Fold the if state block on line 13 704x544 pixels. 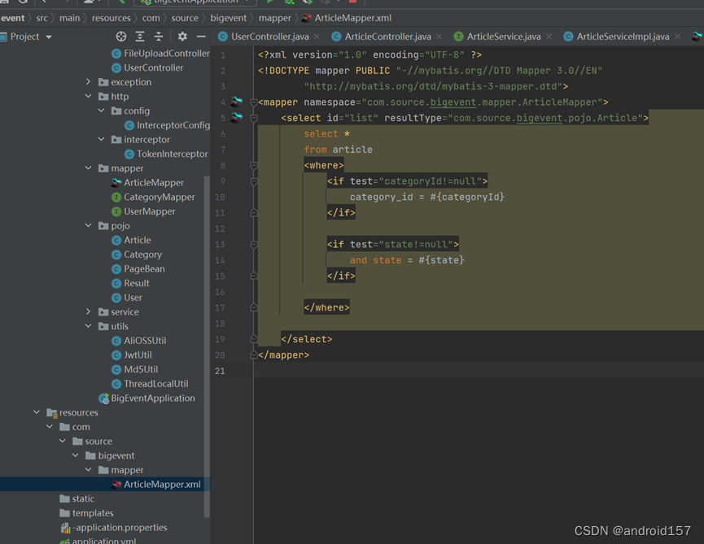tap(254, 245)
